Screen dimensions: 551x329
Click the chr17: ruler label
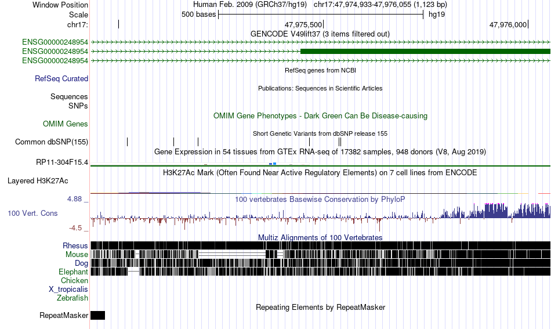click(x=78, y=24)
